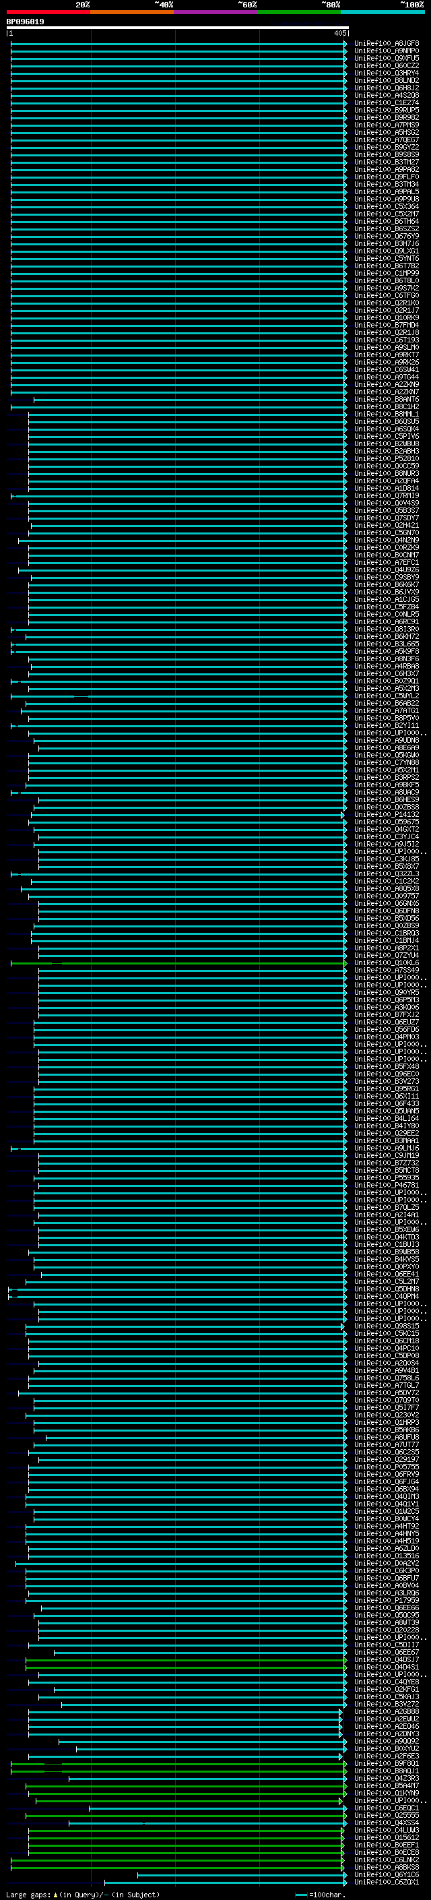
Task: Select hit UniRef100_B8LND2
Action: 387,80
